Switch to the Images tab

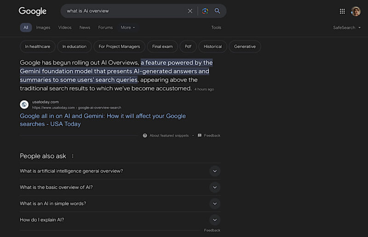tap(43, 28)
